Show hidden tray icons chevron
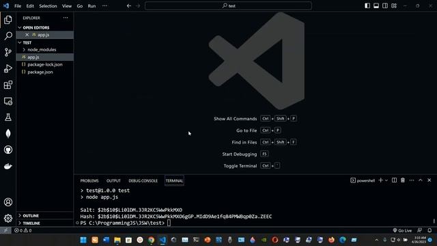Screen dimensions: 437x246 (376, 240)
